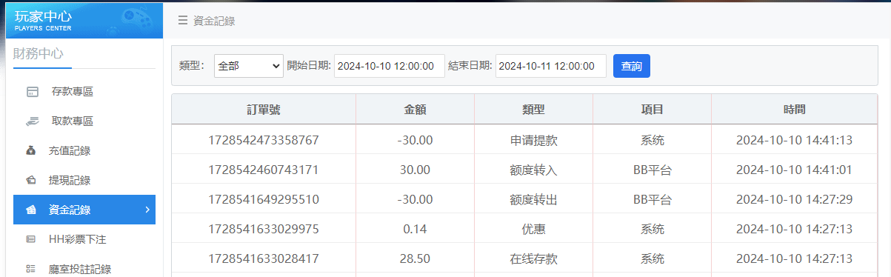Image resolution: width=891 pixels, height=277 pixels.
Task: Click the 充值記錄 money bag icon
Action: click(x=31, y=151)
